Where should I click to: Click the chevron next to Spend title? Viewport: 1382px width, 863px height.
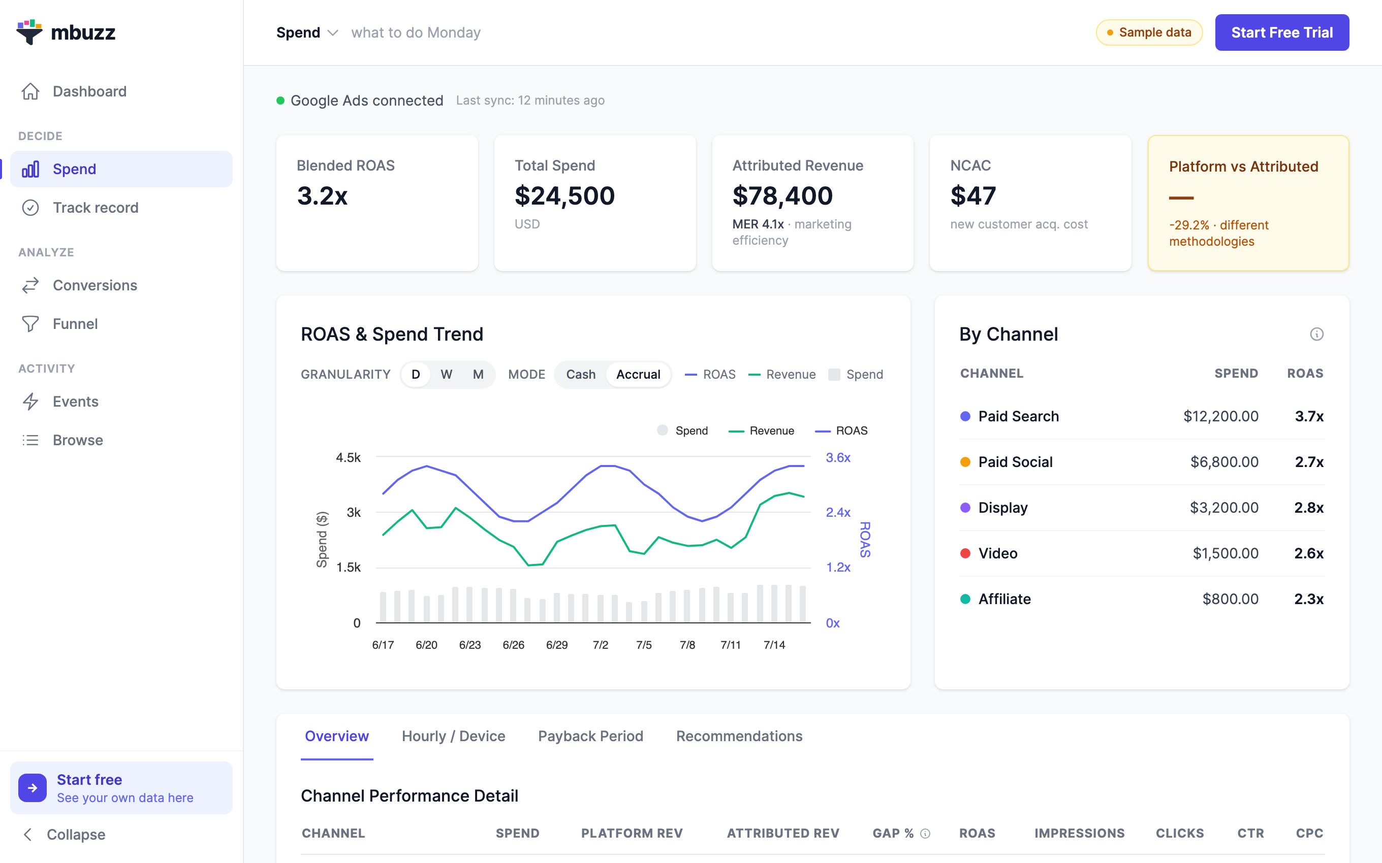tap(333, 32)
